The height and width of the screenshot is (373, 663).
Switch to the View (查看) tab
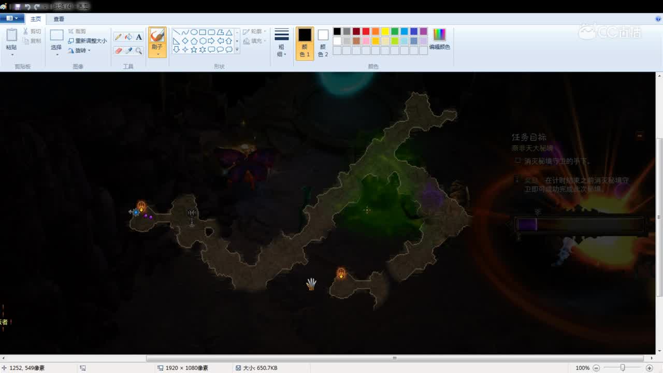(x=59, y=19)
